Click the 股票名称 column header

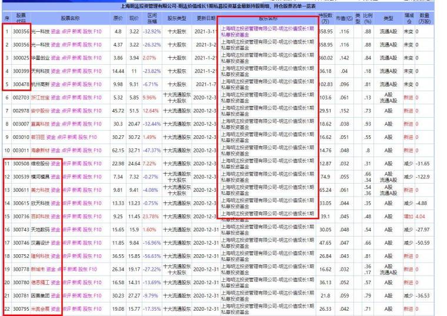pyautogui.click(x=70, y=18)
